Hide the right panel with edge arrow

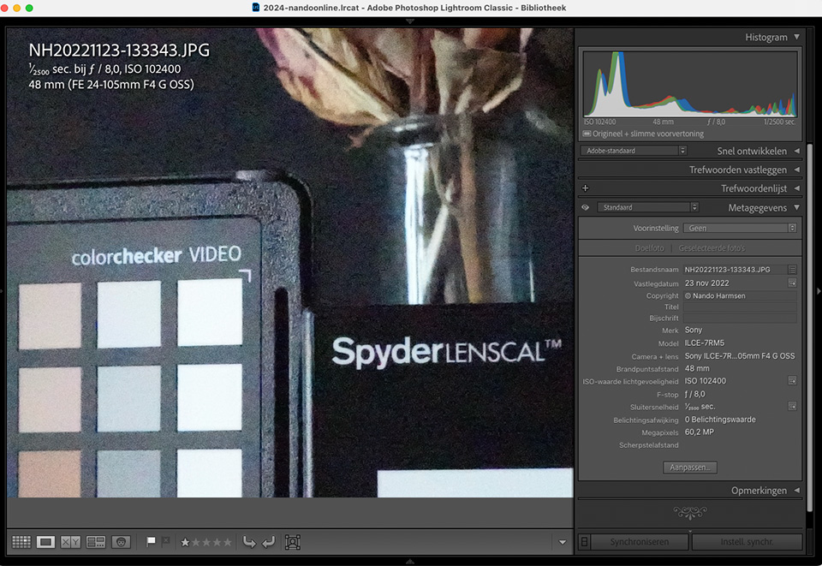click(819, 291)
